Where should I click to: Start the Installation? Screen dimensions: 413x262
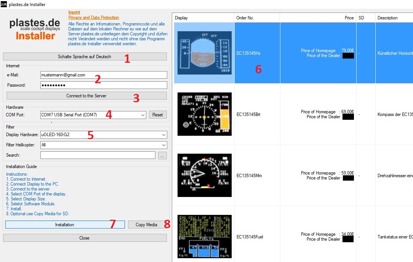pos(64,224)
